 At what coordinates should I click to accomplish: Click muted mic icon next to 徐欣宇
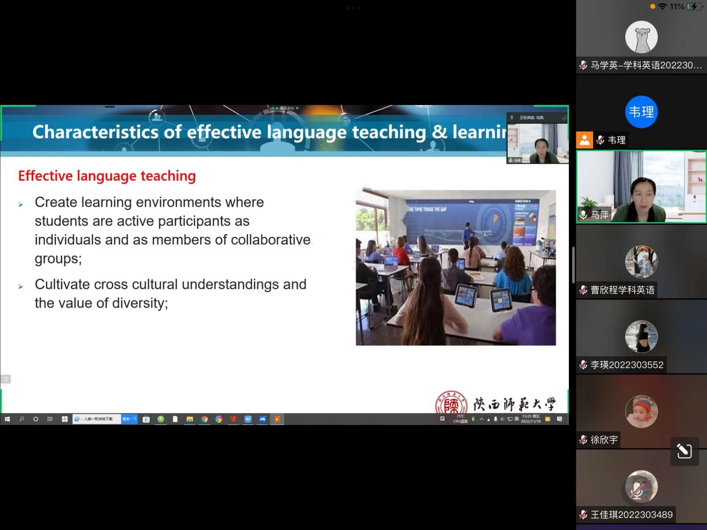(583, 440)
